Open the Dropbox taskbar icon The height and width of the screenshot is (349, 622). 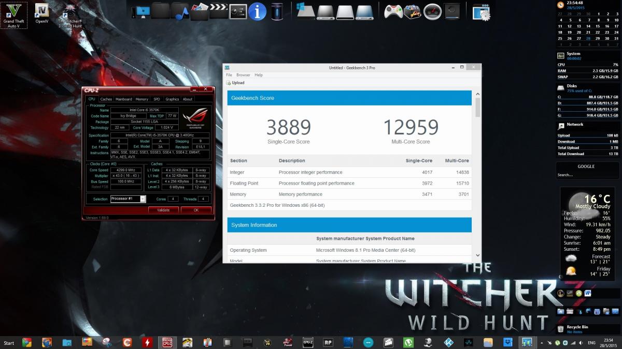point(508,342)
